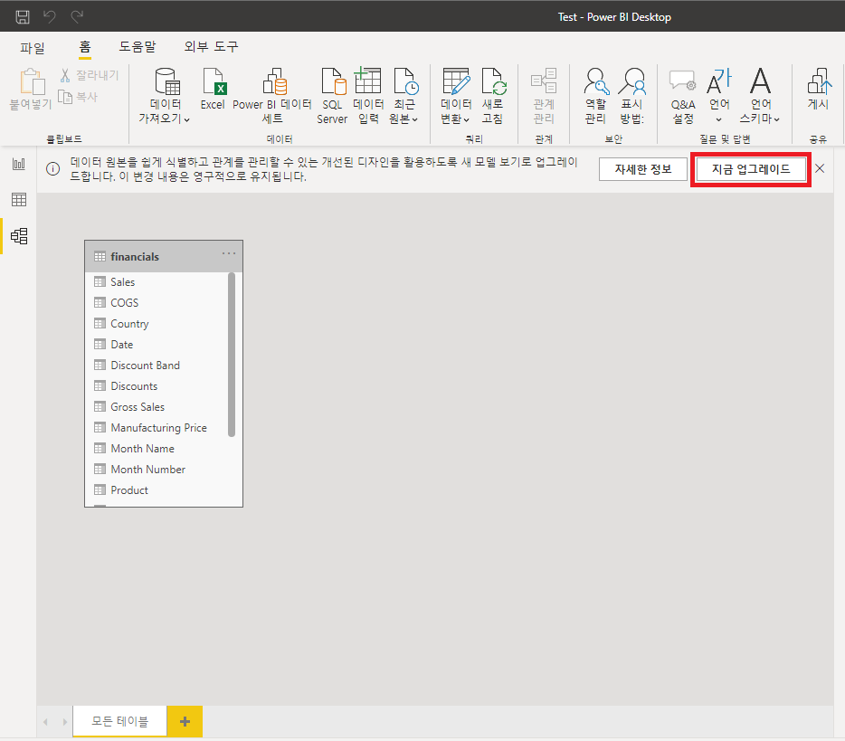Click the 데이터 변환 (Transform data) icon

click(x=456, y=81)
